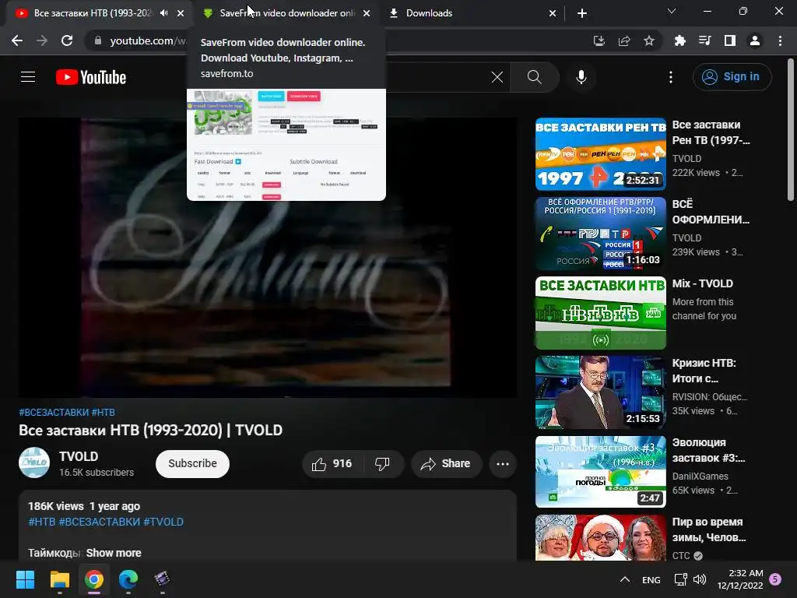
Task: Start voice search with microphone icon
Action: click(581, 77)
